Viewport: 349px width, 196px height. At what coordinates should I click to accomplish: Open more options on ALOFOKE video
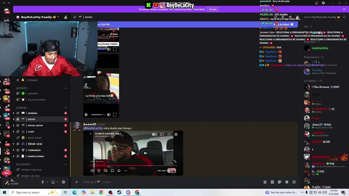point(126,171)
